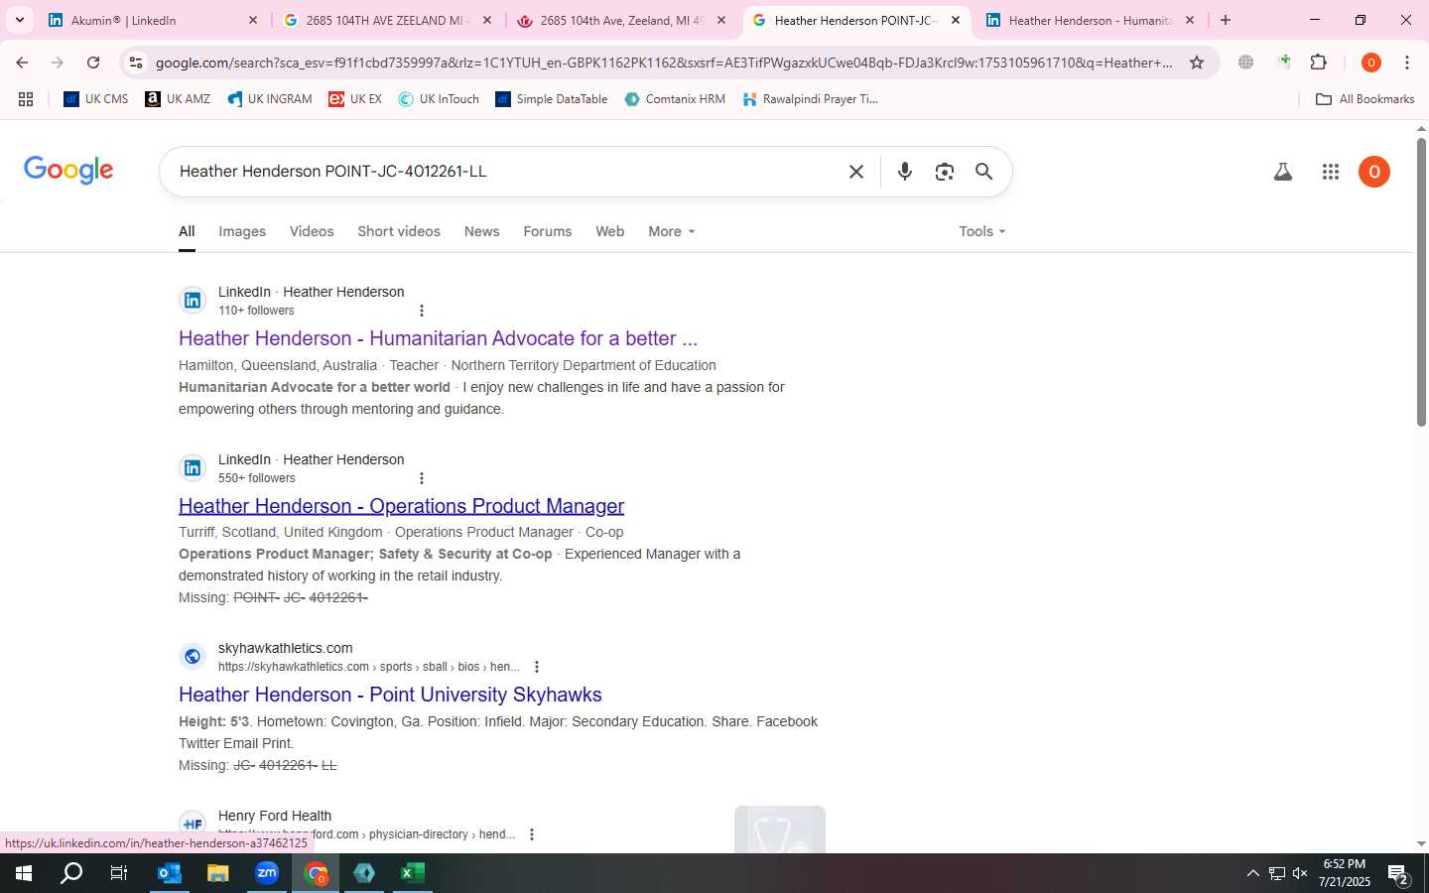Open Task View on taskbar
This screenshot has height=893, width=1429.
(x=119, y=873)
